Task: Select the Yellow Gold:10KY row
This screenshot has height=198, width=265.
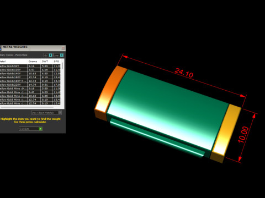Action: coord(30,70)
